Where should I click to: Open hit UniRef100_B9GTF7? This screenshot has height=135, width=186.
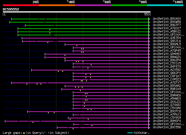click(x=167, y=25)
